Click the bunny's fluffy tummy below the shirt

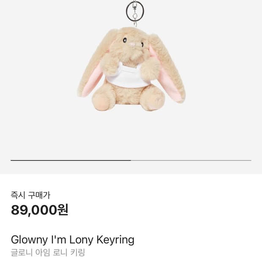coord(128,94)
